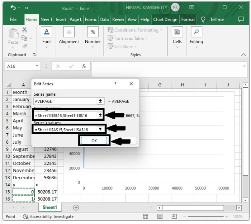The height and width of the screenshot is (224, 251).
Task: Click the Paste clipboard icon
Action: [x=14, y=33]
